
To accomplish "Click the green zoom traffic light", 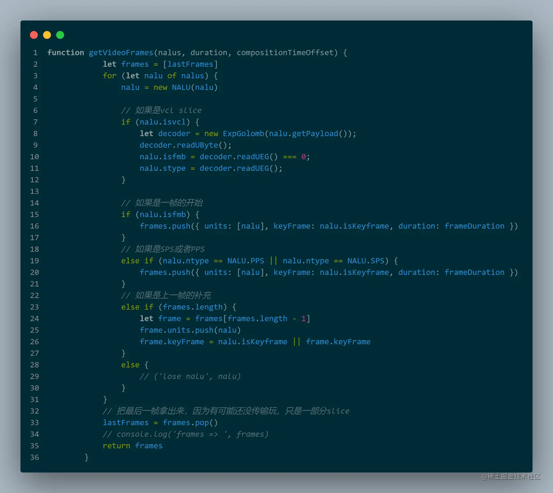I will (60, 35).
